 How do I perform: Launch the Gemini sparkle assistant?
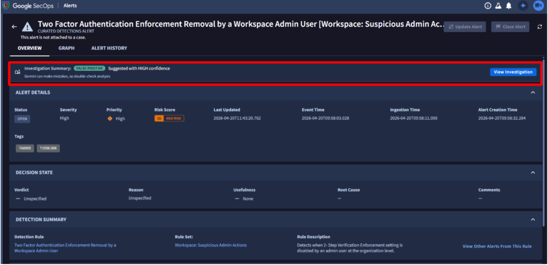click(x=523, y=5)
